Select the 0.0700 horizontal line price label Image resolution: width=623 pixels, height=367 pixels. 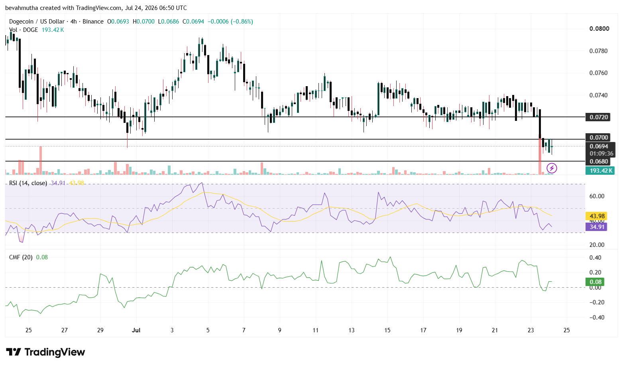(x=599, y=138)
